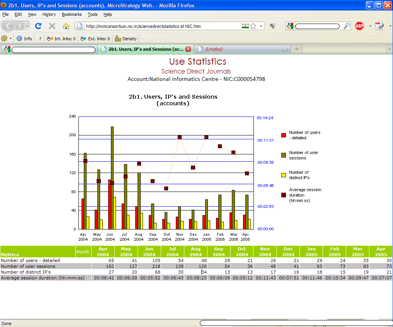Image resolution: width=393 pixels, height=327 pixels.
Task: Open the back/forward history dropdown arrow
Action: 27,26
